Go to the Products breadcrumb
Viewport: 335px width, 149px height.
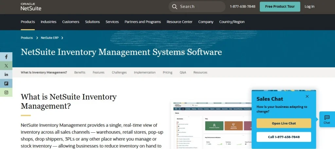(x=27, y=38)
